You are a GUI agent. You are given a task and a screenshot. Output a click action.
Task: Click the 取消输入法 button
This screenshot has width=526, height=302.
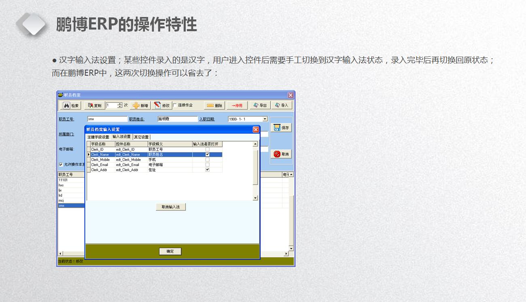tap(171, 207)
